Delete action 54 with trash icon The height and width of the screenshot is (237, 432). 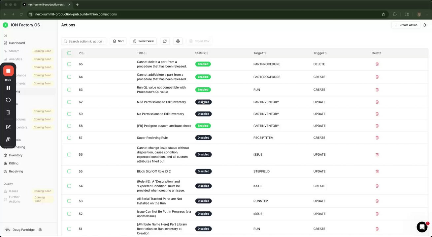click(x=377, y=186)
